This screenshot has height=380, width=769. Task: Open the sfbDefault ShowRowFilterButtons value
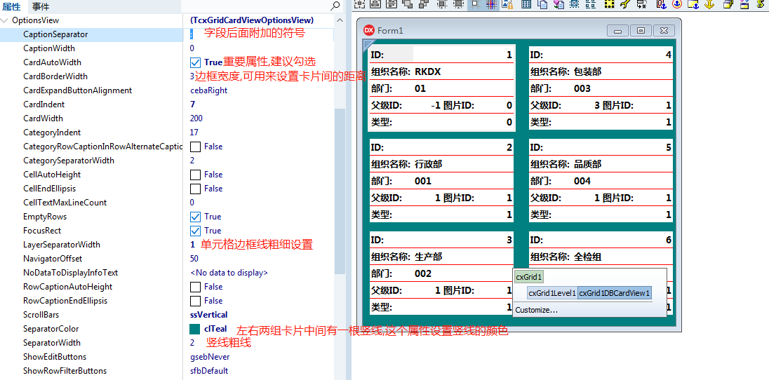click(x=209, y=371)
